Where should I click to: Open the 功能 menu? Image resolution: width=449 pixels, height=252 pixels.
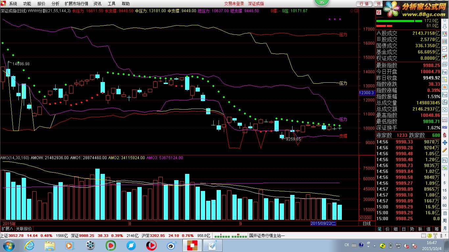[x=27, y=4]
